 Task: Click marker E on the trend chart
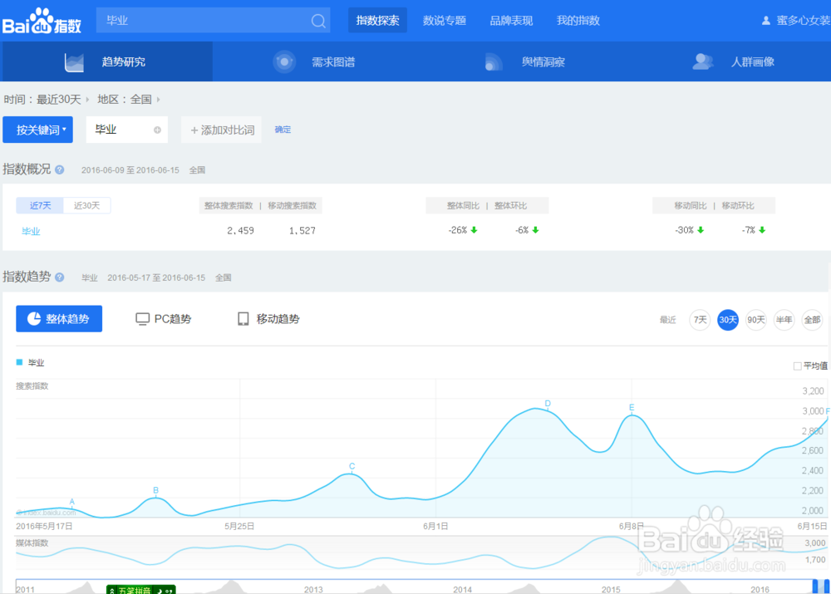tap(632, 407)
